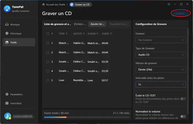Click the (Fichiers ... label in list header
The width and height of the screenshot is (193, 124).
click(80, 24)
